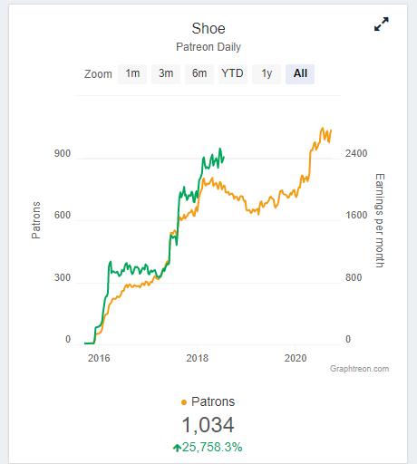
Task: Select the All zoom range
Action: pos(300,74)
